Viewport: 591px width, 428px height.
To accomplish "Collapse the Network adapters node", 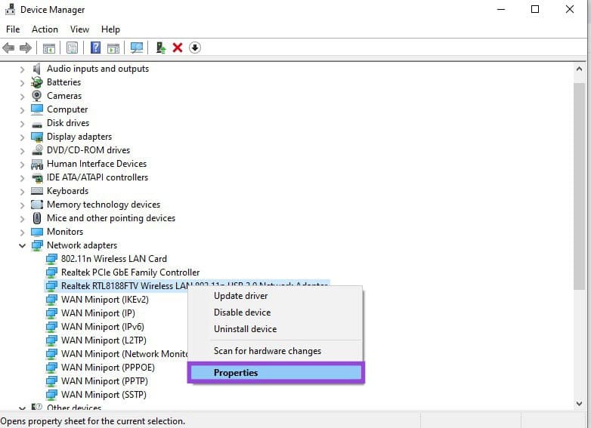I will [22, 246].
